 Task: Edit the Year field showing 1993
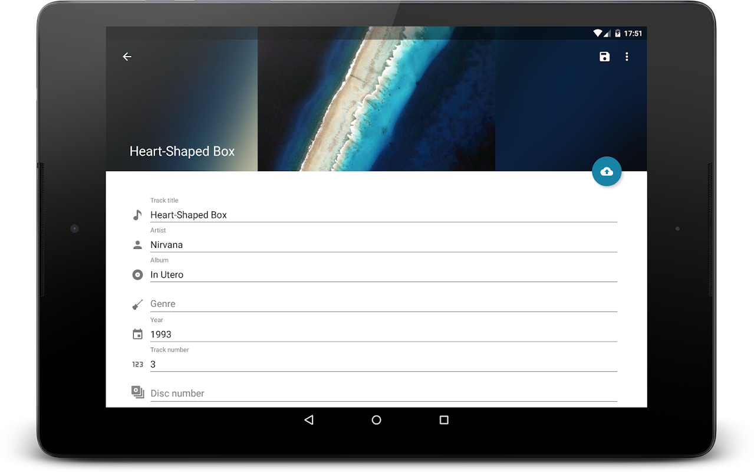point(384,334)
